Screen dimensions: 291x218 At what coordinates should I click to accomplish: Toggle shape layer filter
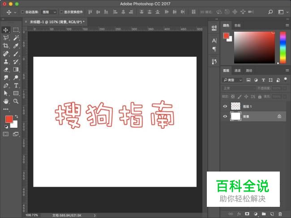(x=270, y=80)
